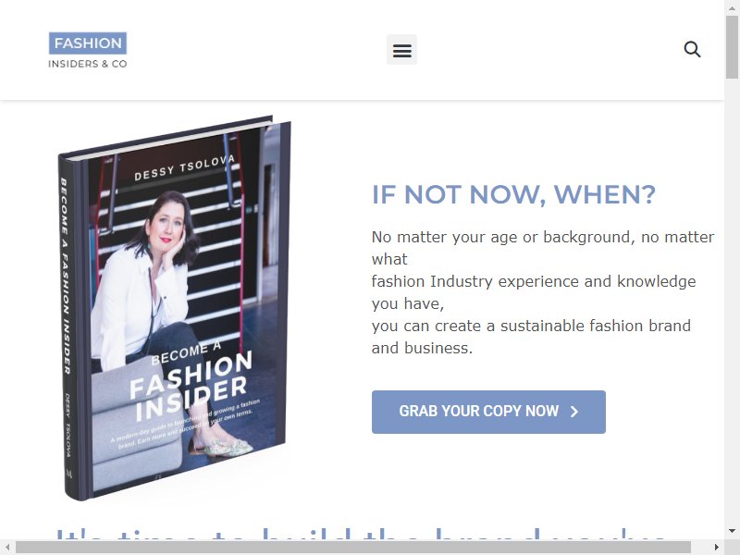Click the vertical scrollbar up arrow
740x555 pixels.
coord(732,7)
